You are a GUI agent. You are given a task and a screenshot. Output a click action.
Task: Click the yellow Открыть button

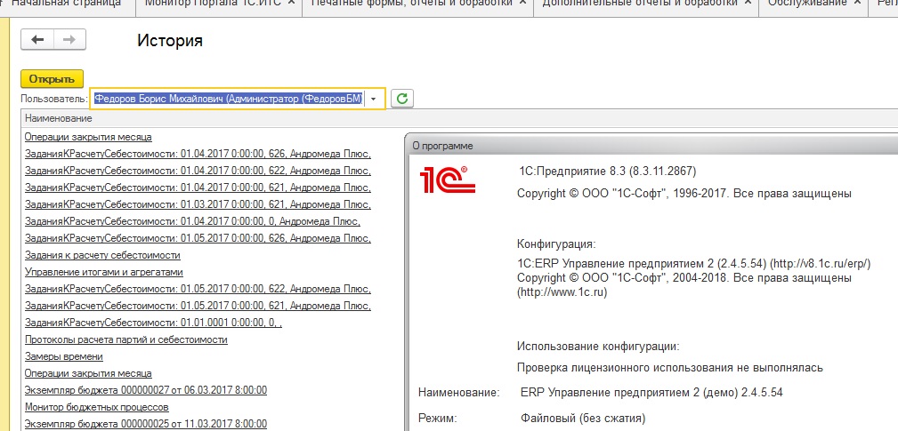(x=53, y=79)
